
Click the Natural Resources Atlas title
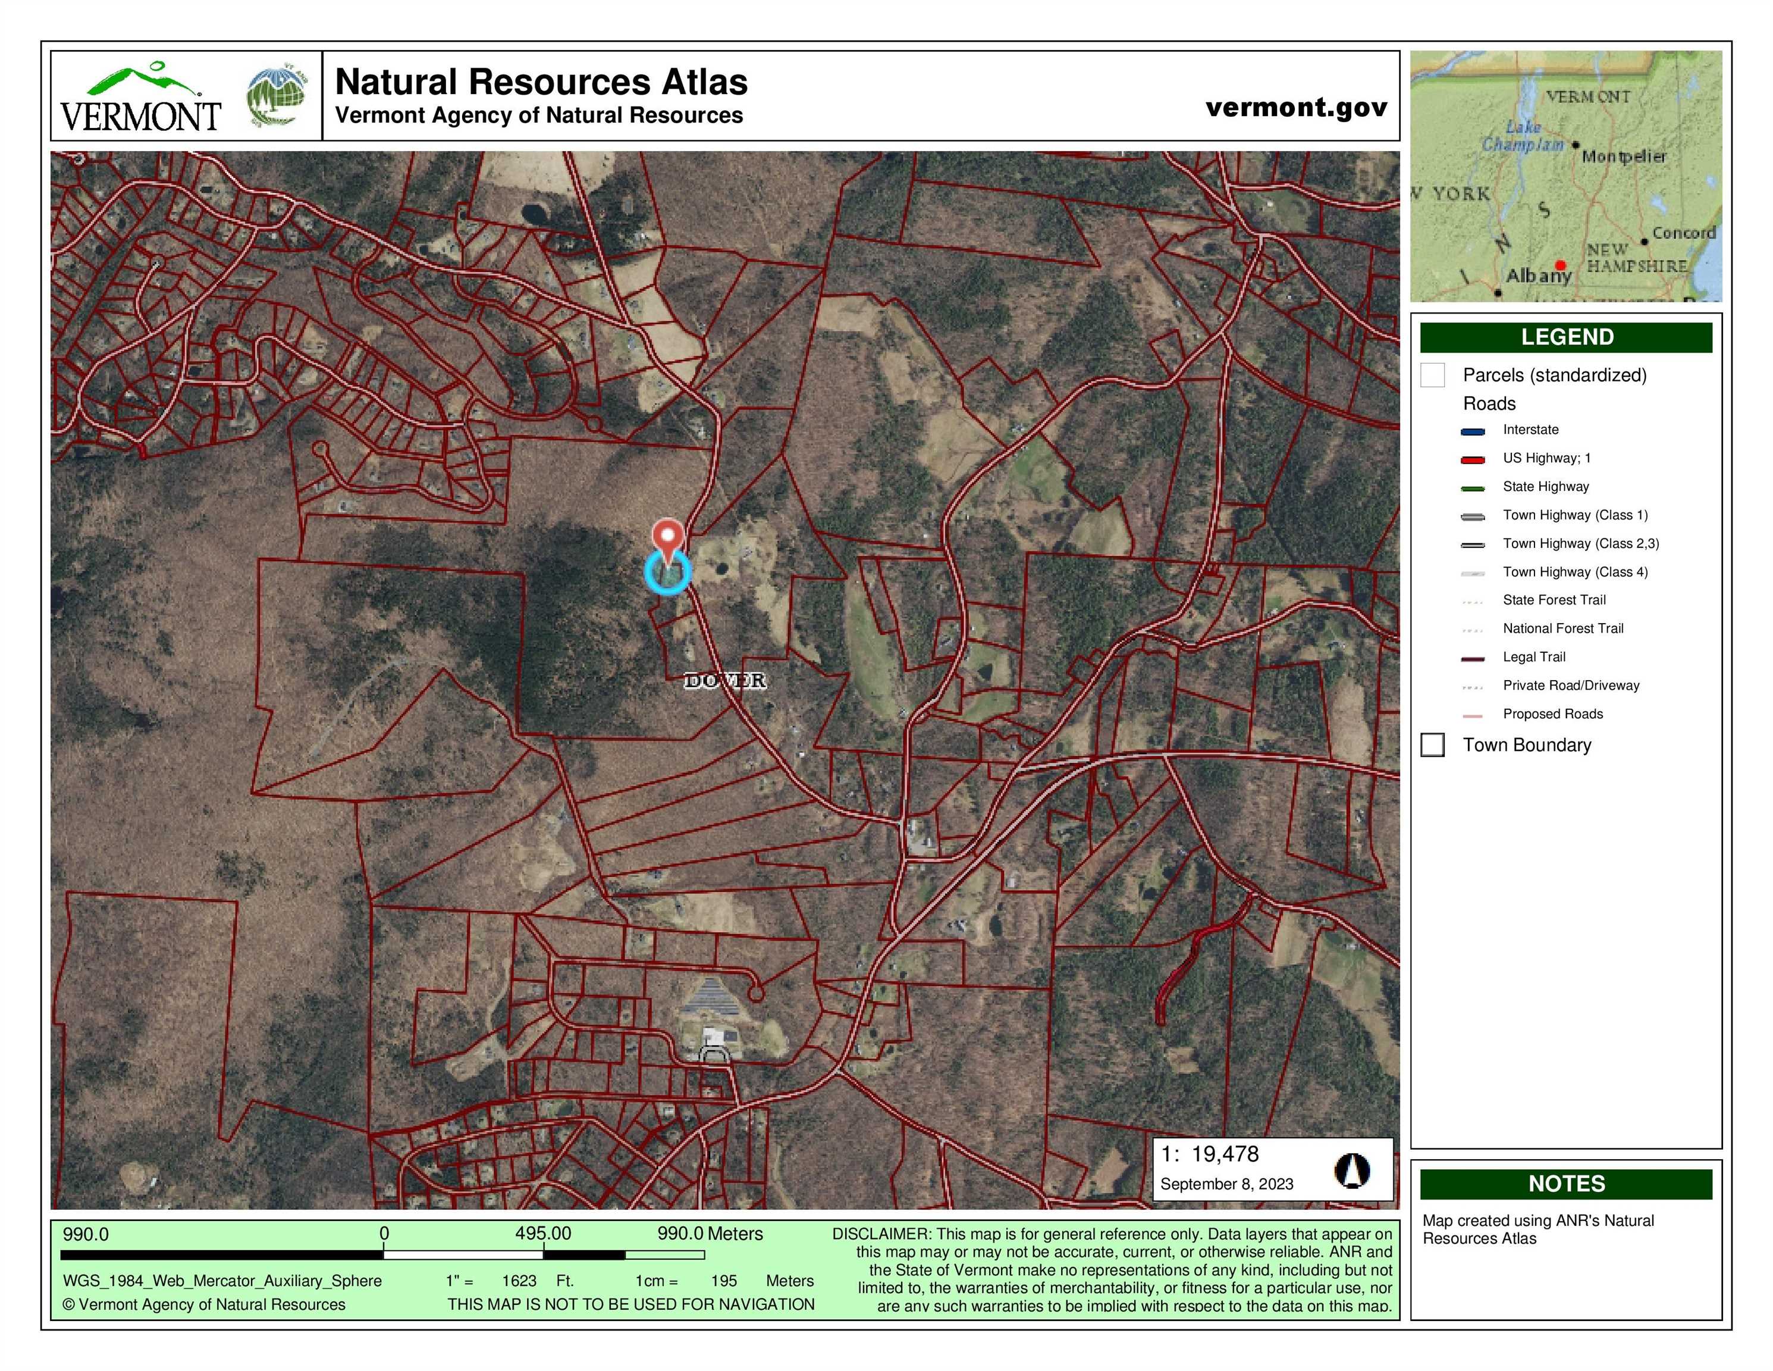[x=541, y=82]
